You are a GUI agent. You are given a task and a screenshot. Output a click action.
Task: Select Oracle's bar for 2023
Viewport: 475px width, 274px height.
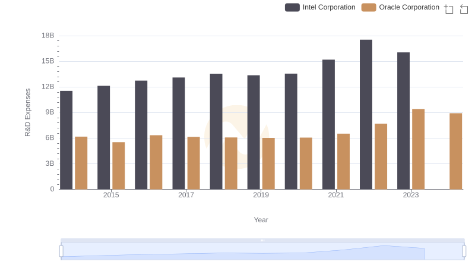tap(419, 149)
